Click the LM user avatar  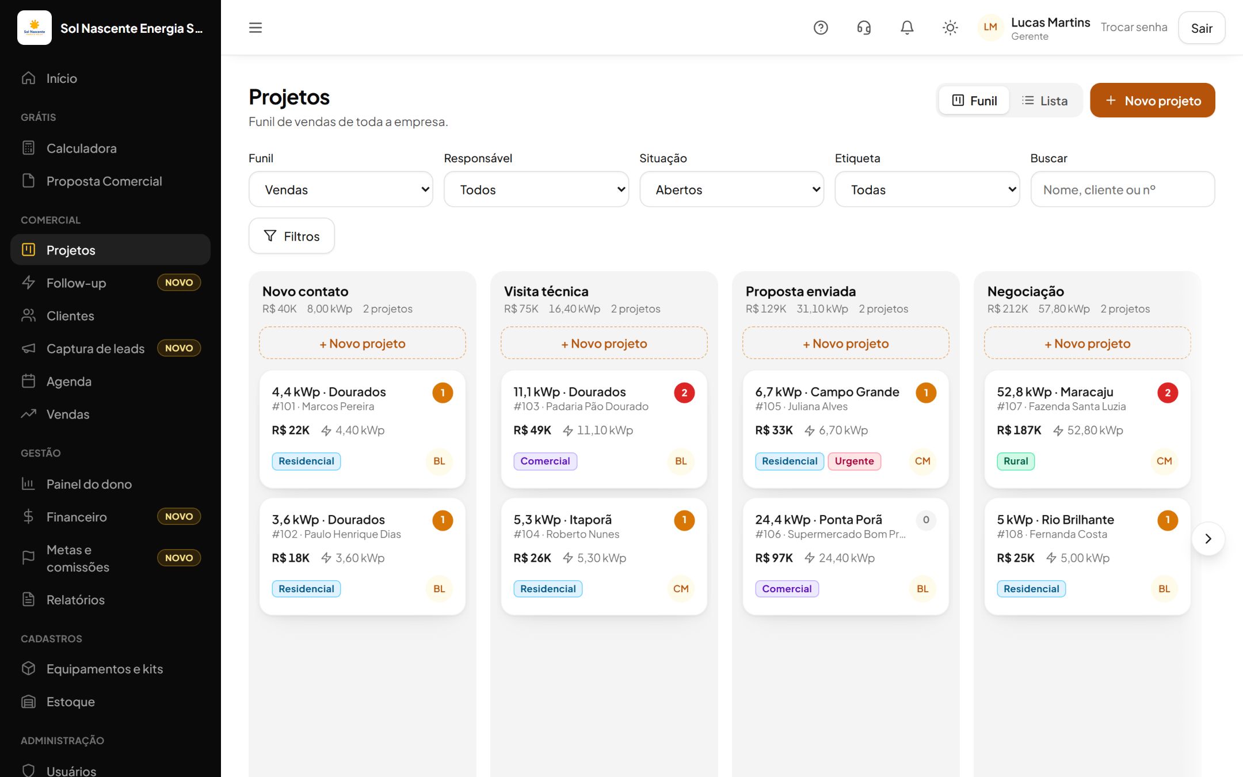point(990,27)
